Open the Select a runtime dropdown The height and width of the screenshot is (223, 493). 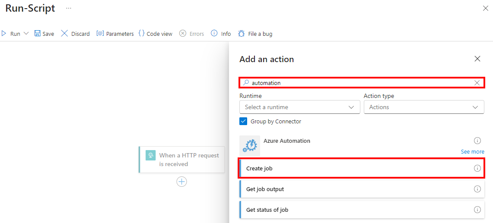[x=299, y=107]
